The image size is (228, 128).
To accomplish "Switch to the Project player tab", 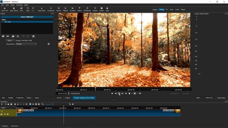I will (x=67, y=98).
